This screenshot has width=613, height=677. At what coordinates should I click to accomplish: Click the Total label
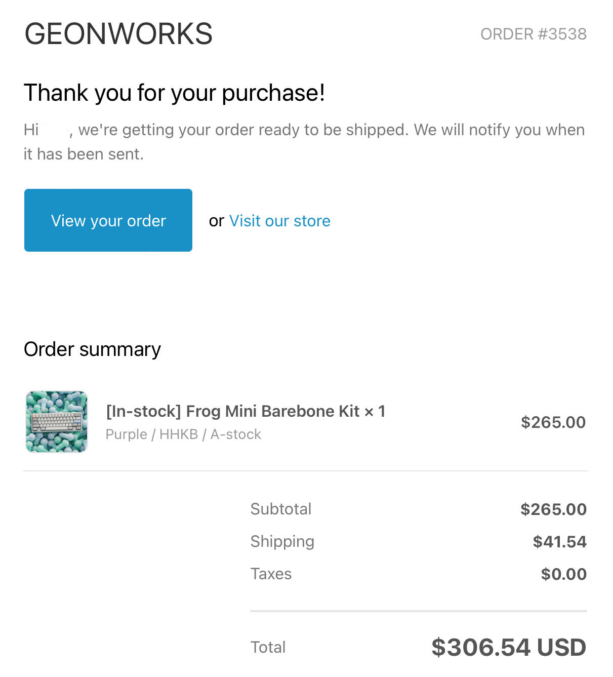268,647
